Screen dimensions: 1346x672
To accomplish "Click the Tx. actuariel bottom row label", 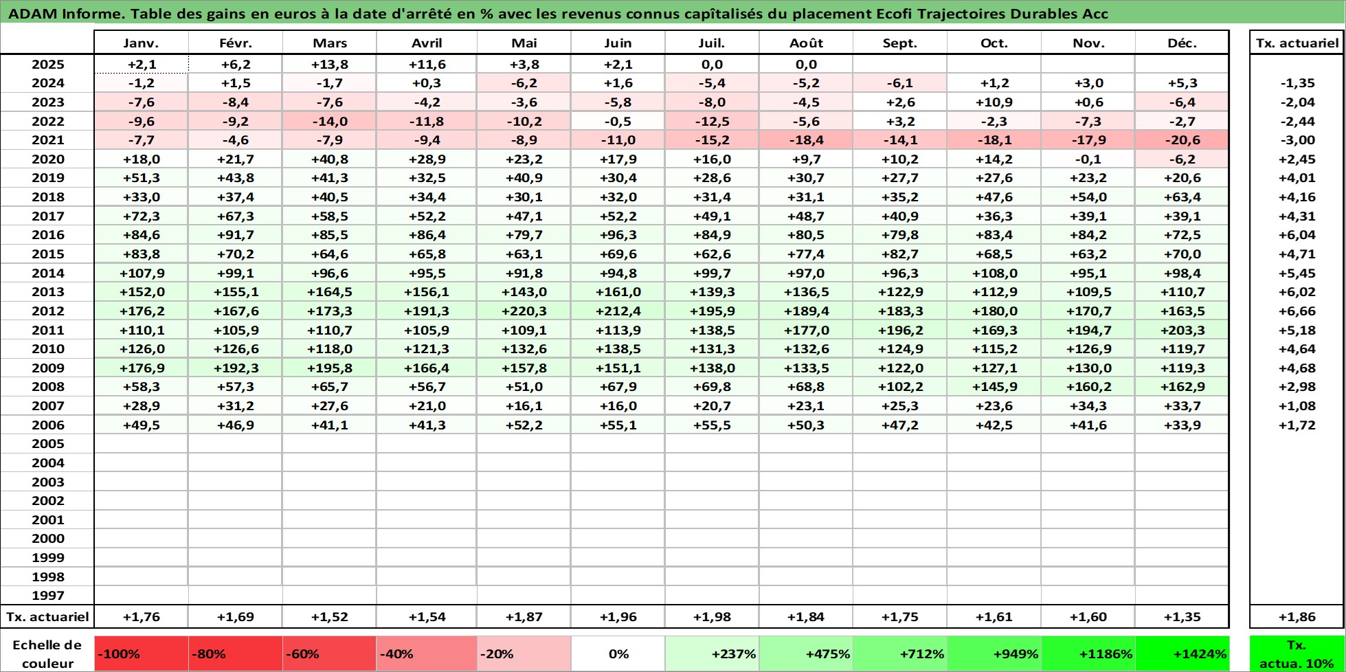I will coord(47,616).
